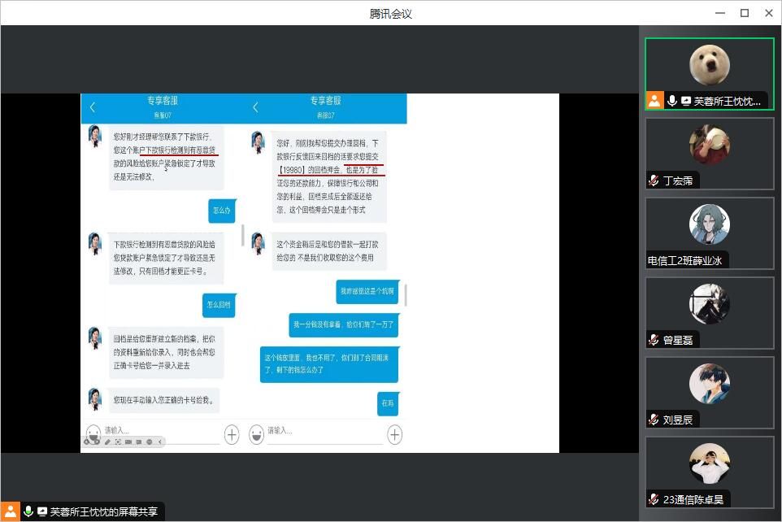Click the 在吗 chat bubble
The height and width of the screenshot is (522, 782).
point(388,403)
